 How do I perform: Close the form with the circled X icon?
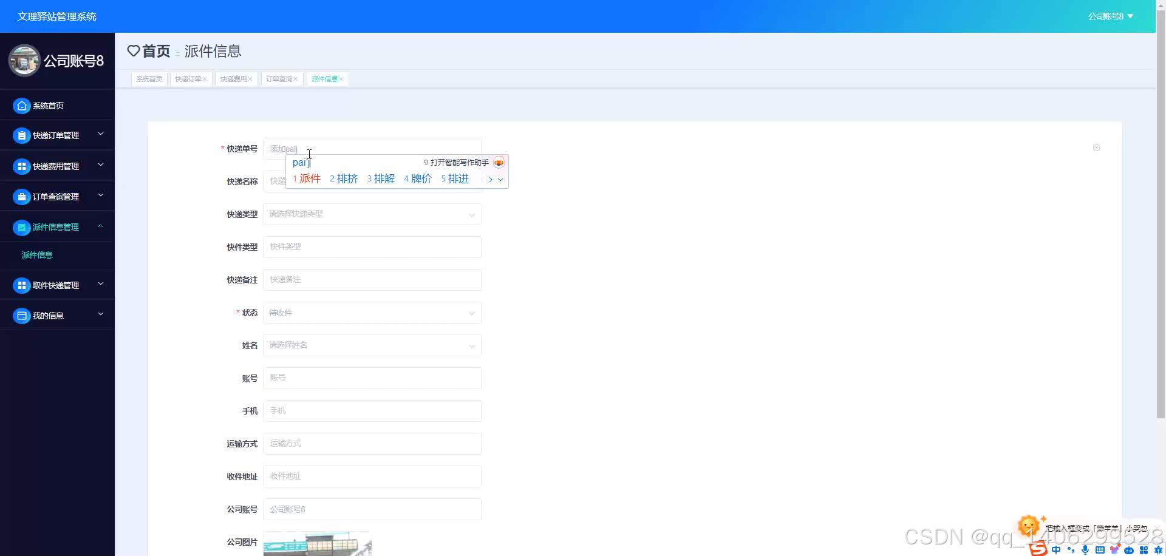(x=1096, y=147)
